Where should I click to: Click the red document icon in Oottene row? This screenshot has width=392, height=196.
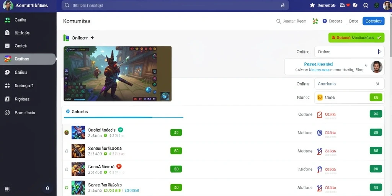(319, 114)
